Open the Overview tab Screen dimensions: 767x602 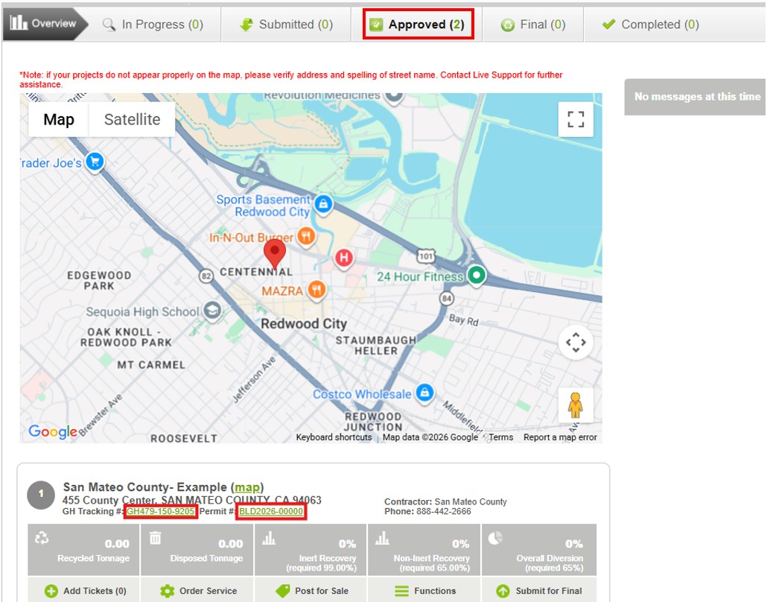(44, 24)
